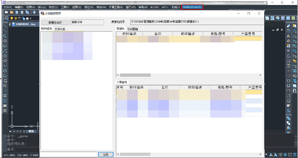
Task: Restore the inner drawing window
Action: pyautogui.click(x=277, y=30)
